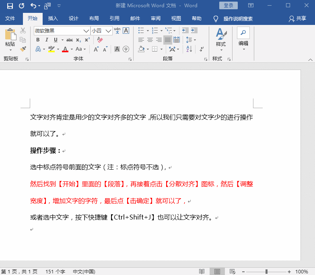Click the sort A-Z icon
Viewport: 315px width, 275px height.
click(x=188, y=49)
